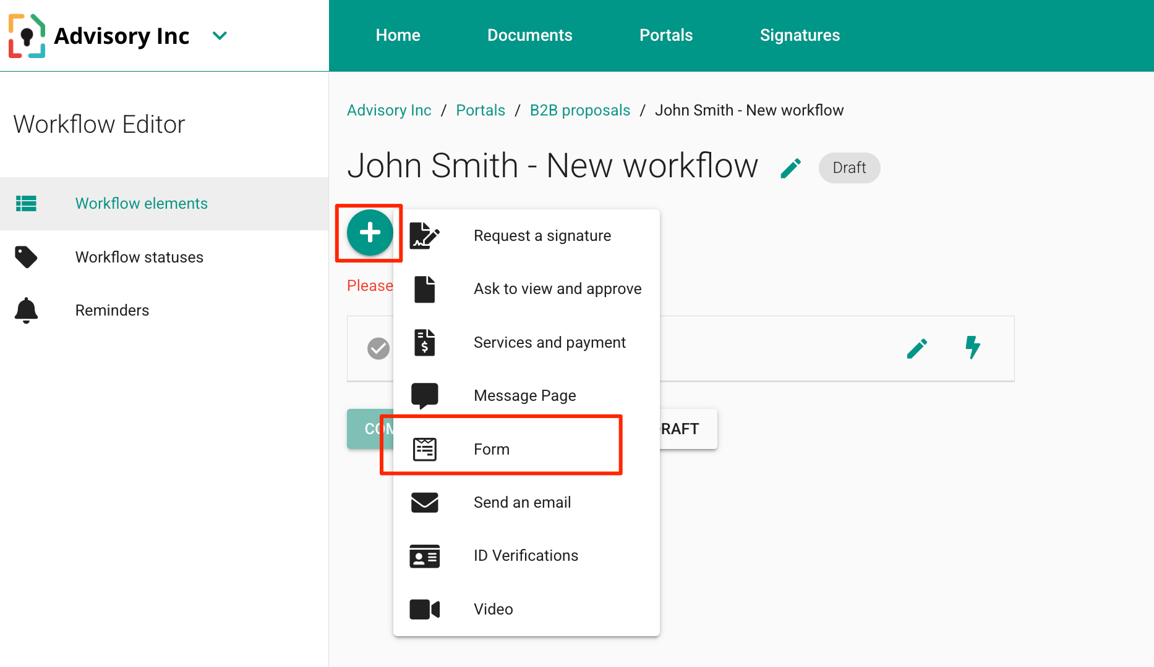The image size is (1154, 667).
Task: Toggle the gray checkmark circle in element row
Action: click(x=378, y=348)
